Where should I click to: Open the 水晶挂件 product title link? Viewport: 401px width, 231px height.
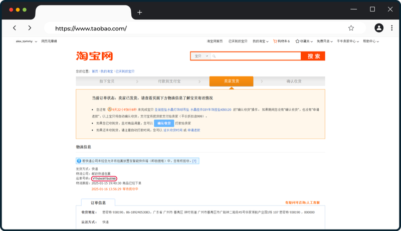click(x=193, y=109)
